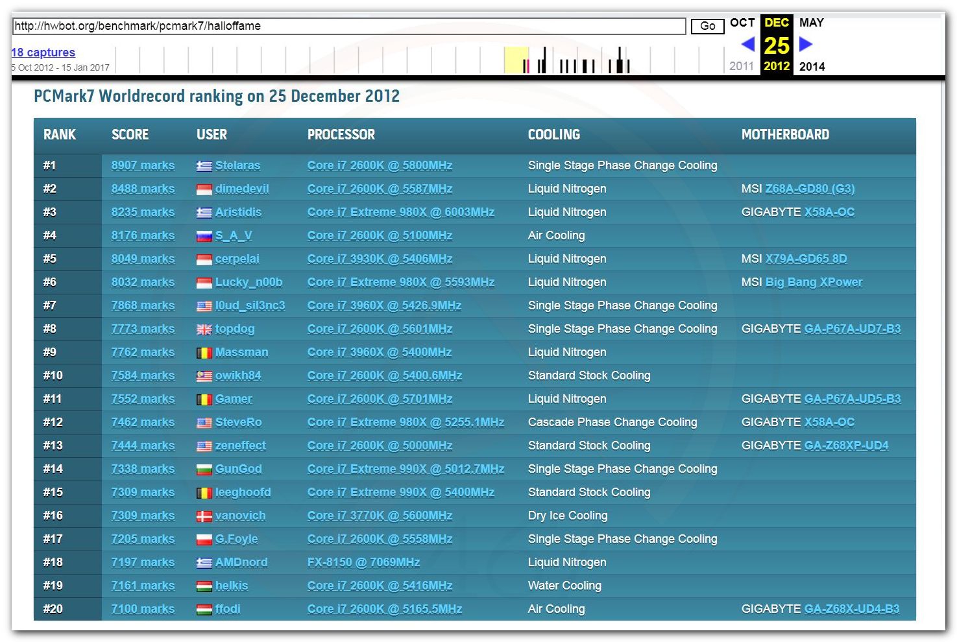
Task: Click the Go button
Action: coord(707,26)
